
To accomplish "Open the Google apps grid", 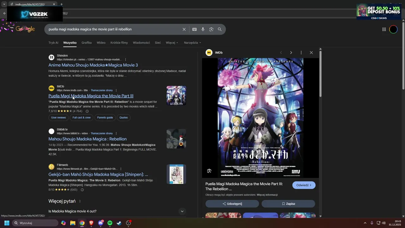I will (x=384, y=29).
